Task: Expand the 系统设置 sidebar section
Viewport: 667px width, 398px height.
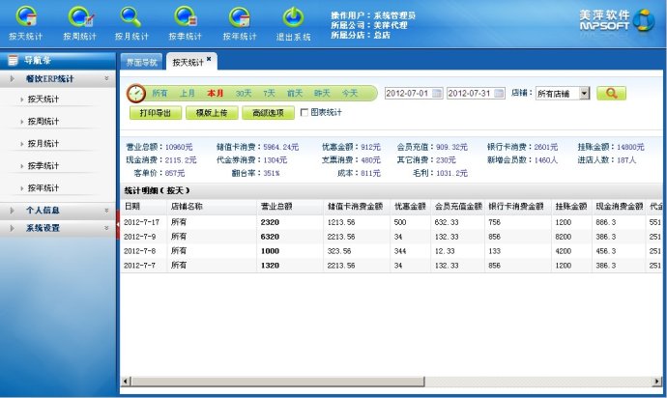Action: pos(106,228)
